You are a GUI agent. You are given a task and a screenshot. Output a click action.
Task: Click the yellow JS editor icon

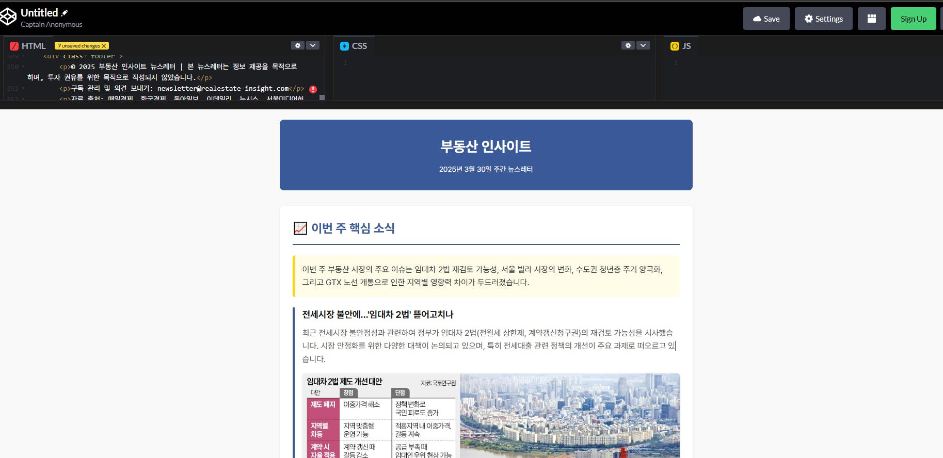[x=675, y=46]
